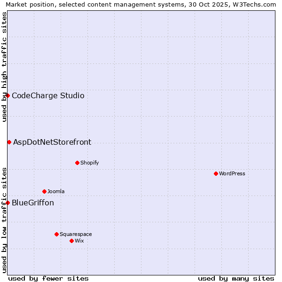Viewport: 282px width, 282px height.
Task: Click the Shopify text label
Action: [x=89, y=163]
